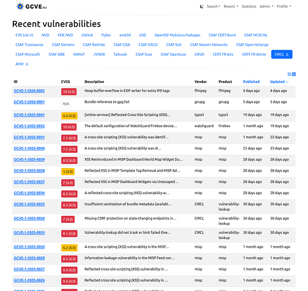Open the Admin dropdown menu

[x=267, y=6]
